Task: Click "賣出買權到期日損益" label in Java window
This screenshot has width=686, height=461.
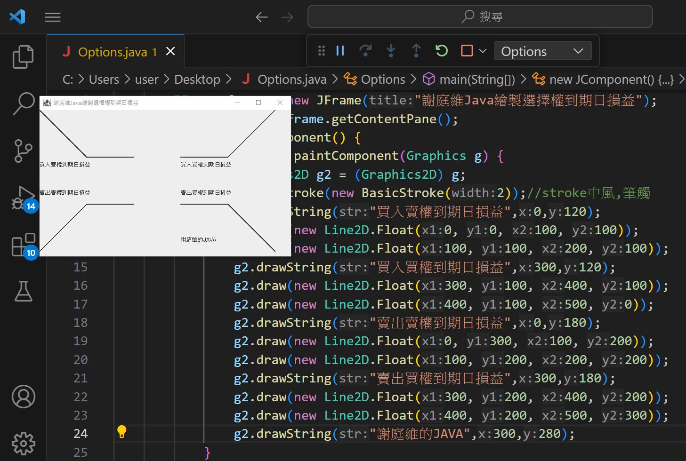Action: (x=206, y=193)
